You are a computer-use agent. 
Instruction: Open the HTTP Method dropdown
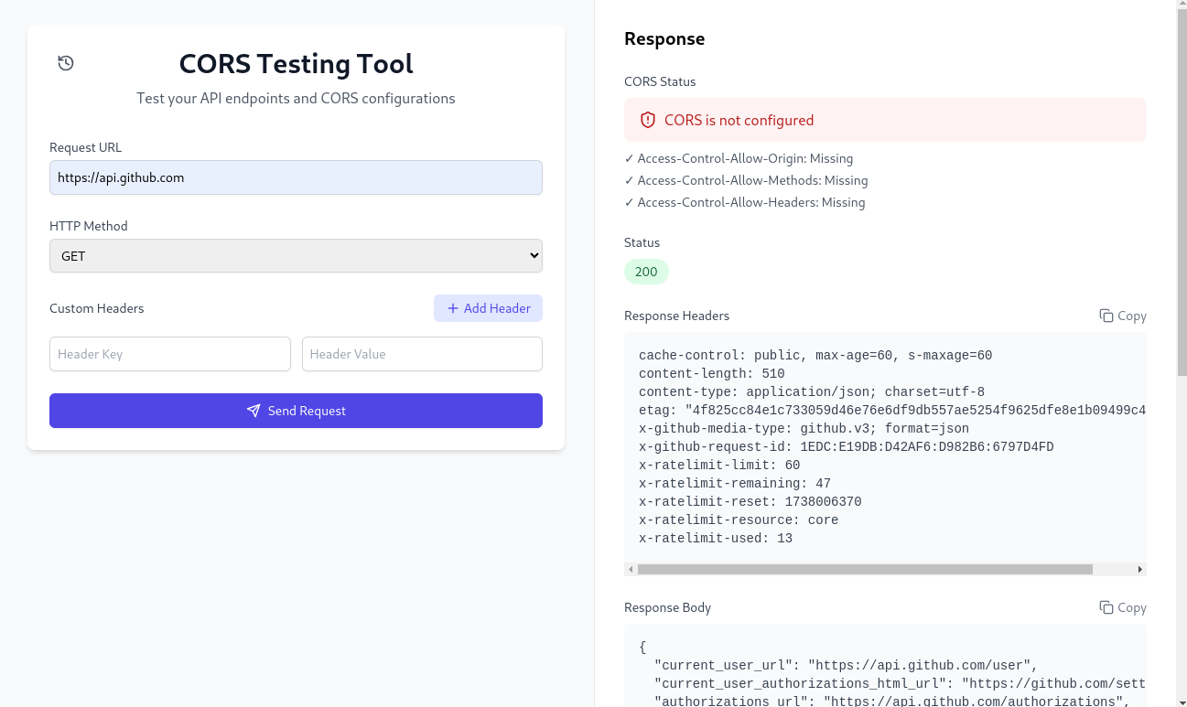click(x=296, y=256)
